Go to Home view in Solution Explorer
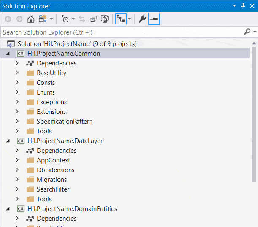The image size is (258, 227). coord(31,19)
